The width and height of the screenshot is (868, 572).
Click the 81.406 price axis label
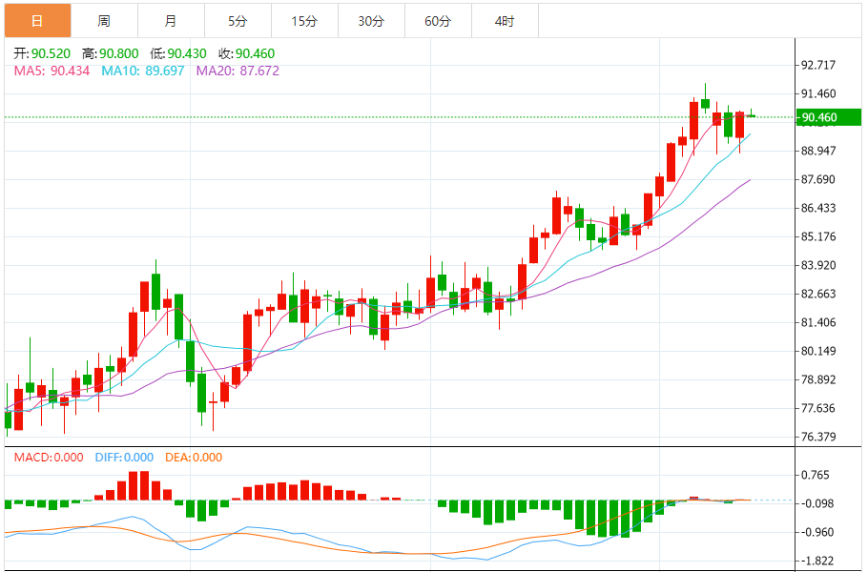coord(818,322)
